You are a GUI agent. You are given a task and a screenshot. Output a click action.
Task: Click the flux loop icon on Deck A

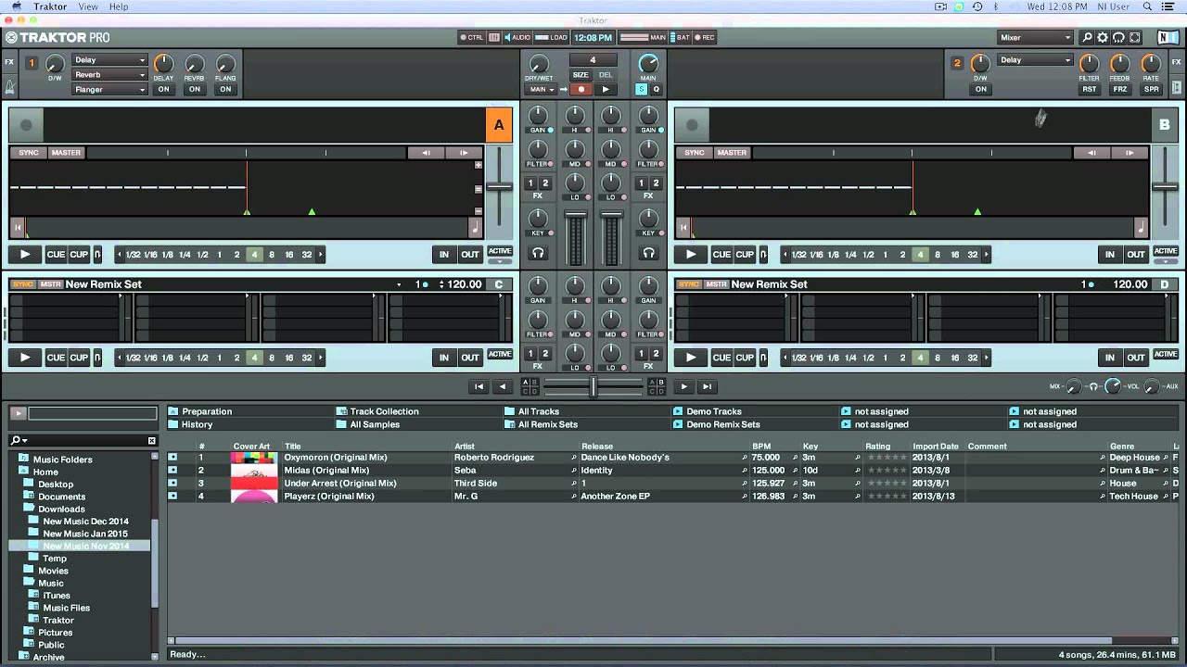pos(96,255)
